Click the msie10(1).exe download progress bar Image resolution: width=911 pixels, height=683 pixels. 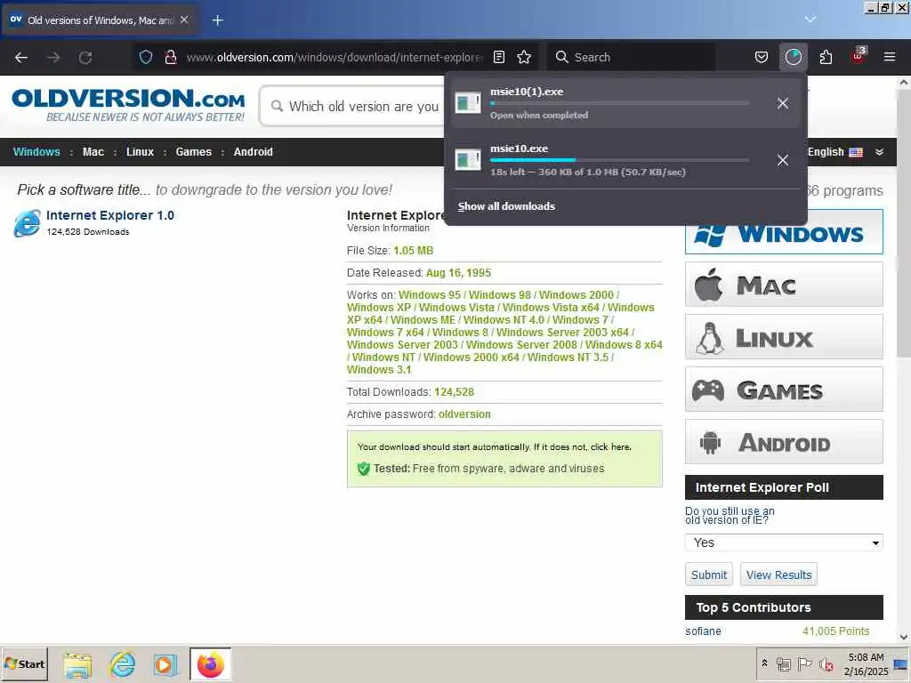pos(619,103)
